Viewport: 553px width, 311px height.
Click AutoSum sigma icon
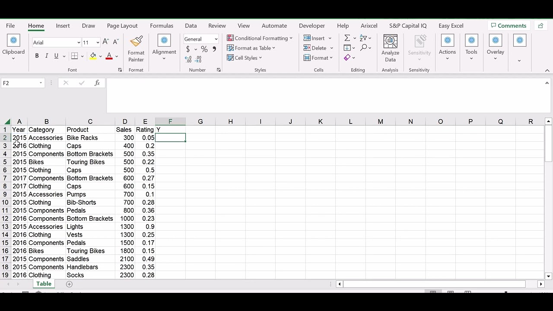[x=347, y=38]
